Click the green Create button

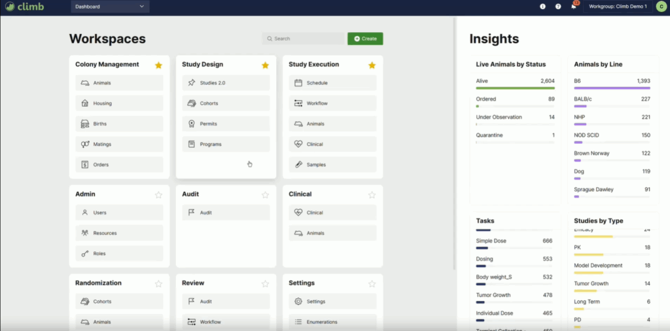tap(365, 39)
